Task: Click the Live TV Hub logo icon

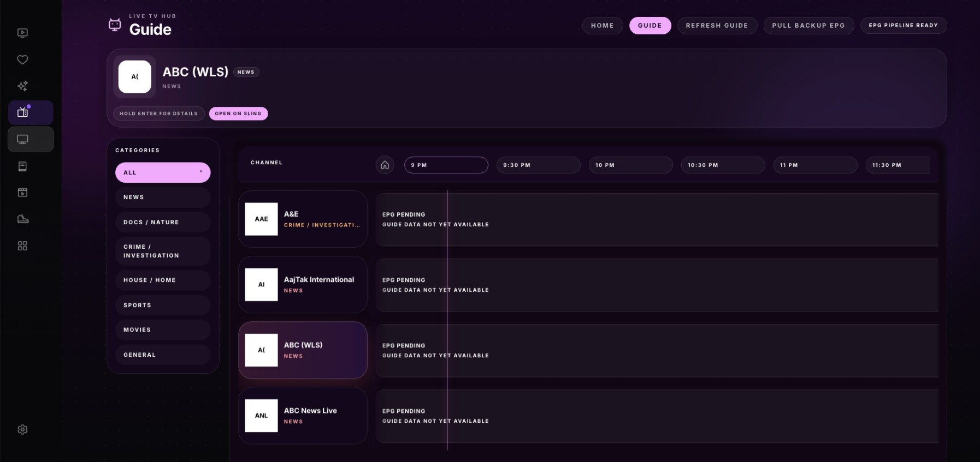Action: [x=115, y=25]
